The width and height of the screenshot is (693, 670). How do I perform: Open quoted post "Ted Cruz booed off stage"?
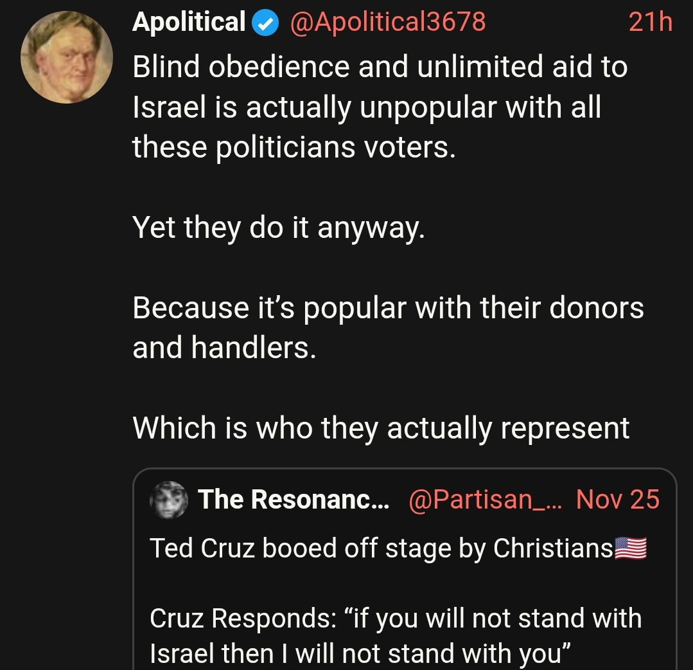pos(382,548)
